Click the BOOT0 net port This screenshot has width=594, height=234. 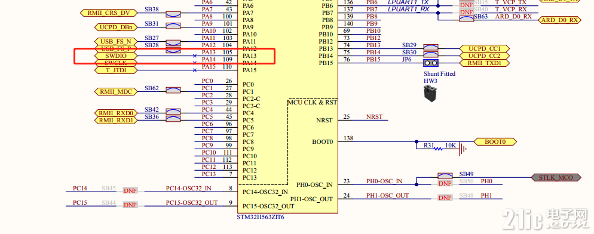click(495, 141)
